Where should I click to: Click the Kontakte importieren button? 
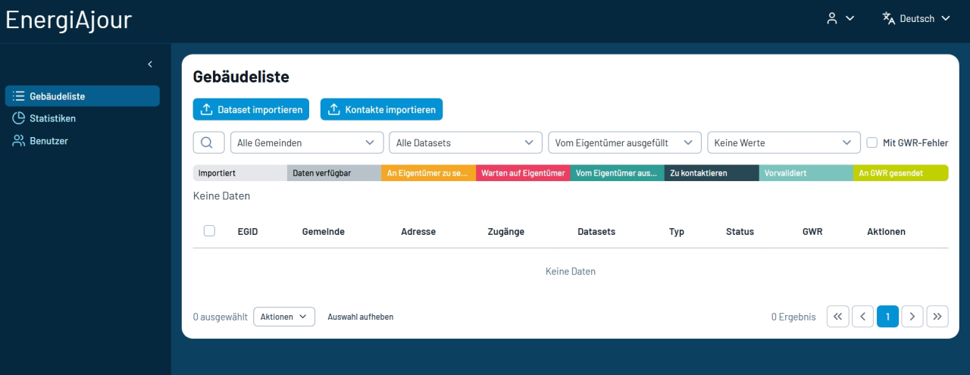click(381, 109)
